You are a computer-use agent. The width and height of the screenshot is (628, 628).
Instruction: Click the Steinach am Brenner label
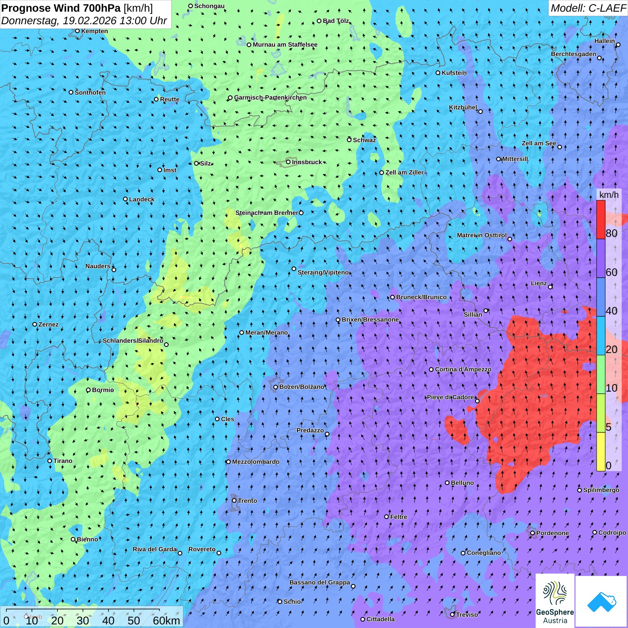266,213
